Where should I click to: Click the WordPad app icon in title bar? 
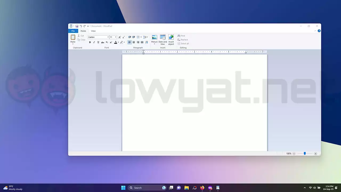pyautogui.click(x=71, y=26)
